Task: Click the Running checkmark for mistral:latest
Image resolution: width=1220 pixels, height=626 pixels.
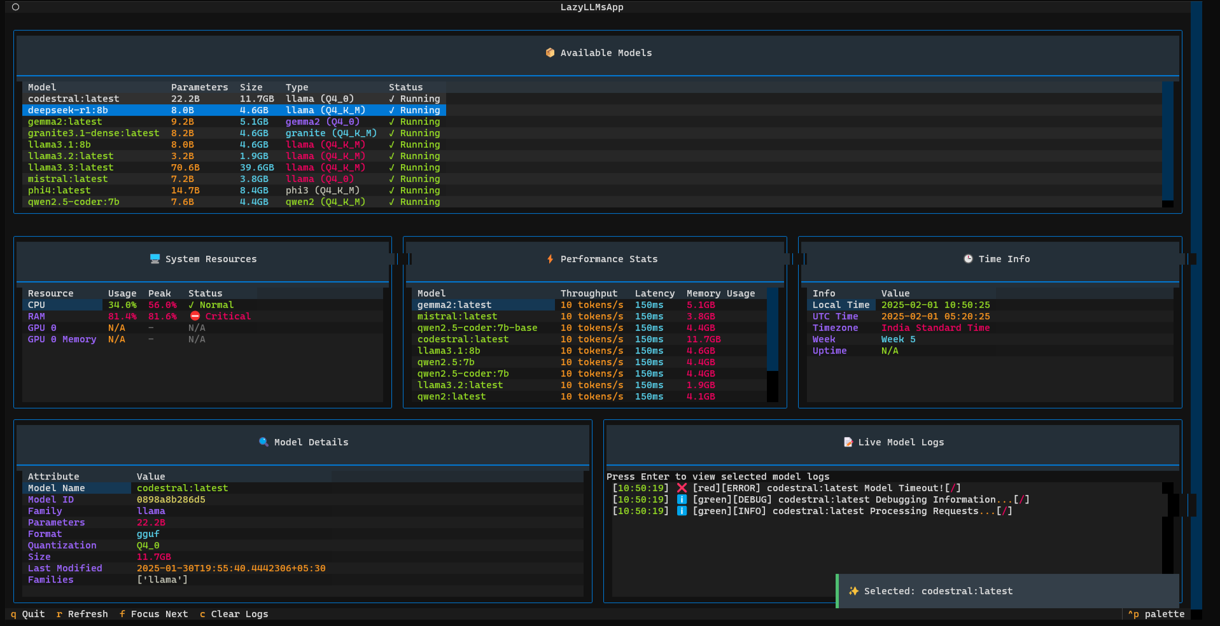Action: pyautogui.click(x=392, y=179)
